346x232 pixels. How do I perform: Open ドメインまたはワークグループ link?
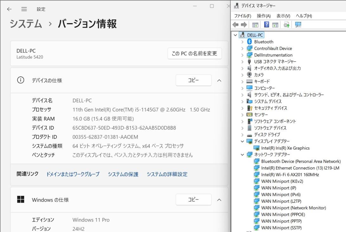point(73,174)
